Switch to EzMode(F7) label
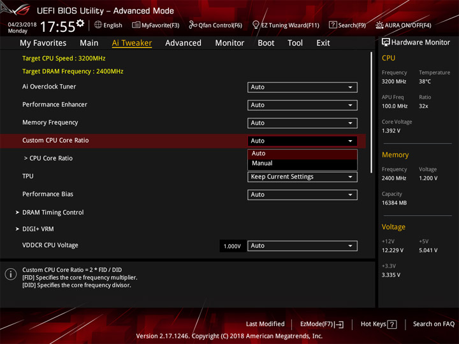 click(x=316, y=324)
